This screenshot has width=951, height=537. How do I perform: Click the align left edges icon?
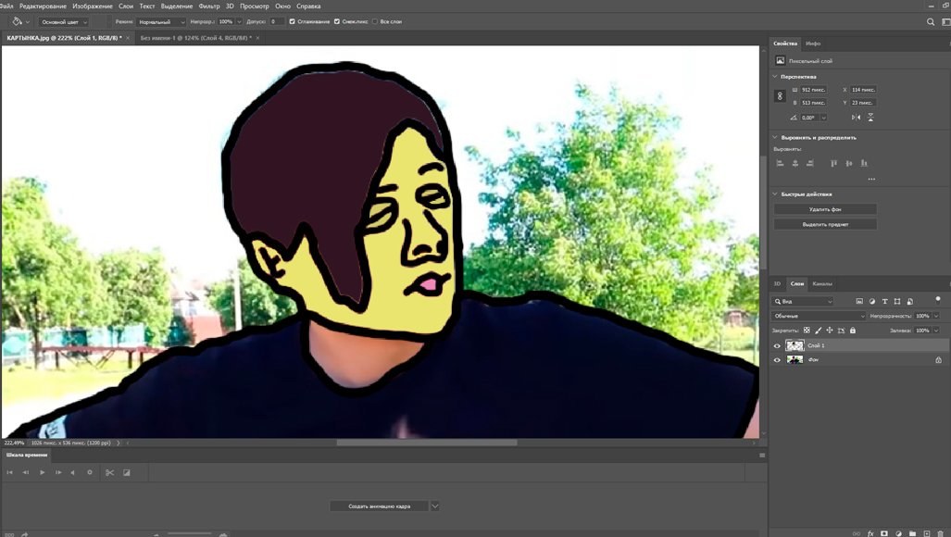[x=780, y=164]
